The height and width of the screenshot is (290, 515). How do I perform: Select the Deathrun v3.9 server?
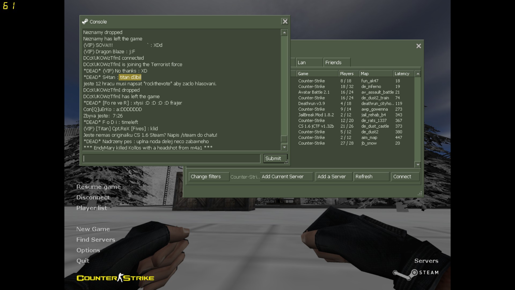pyautogui.click(x=352, y=103)
